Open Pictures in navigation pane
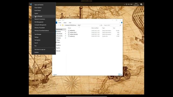The image size is (173, 97). [x=59, y=38]
